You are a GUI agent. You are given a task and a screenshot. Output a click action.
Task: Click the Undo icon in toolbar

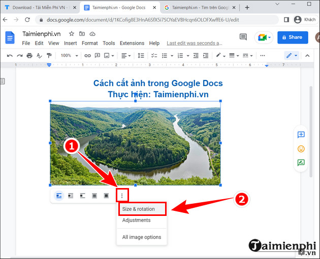coord(10,56)
